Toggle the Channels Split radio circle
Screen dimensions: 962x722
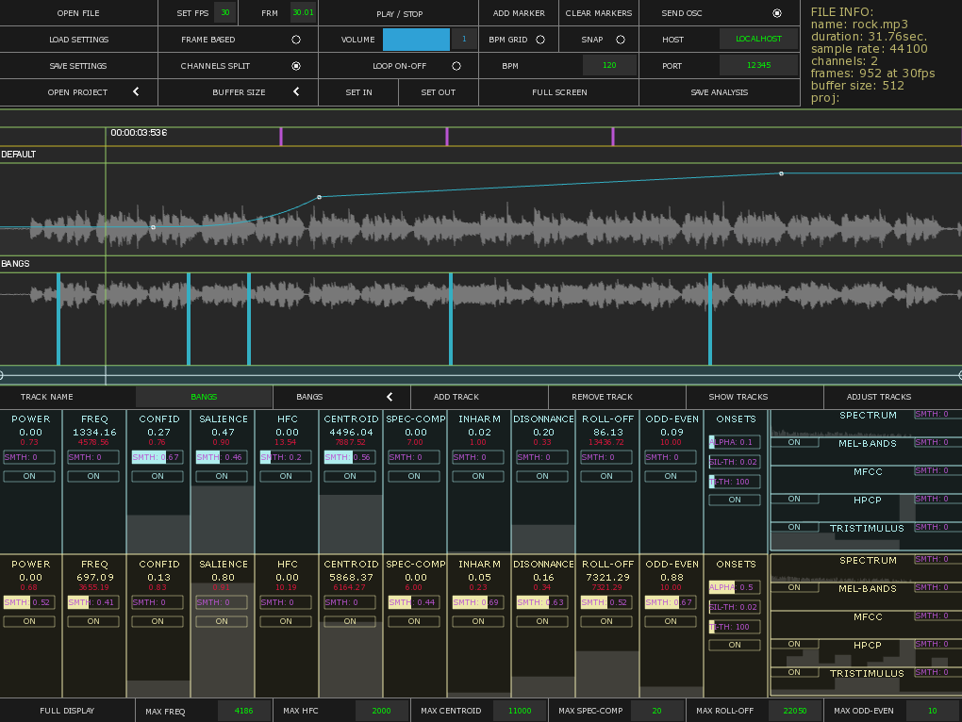coord(296,66)
